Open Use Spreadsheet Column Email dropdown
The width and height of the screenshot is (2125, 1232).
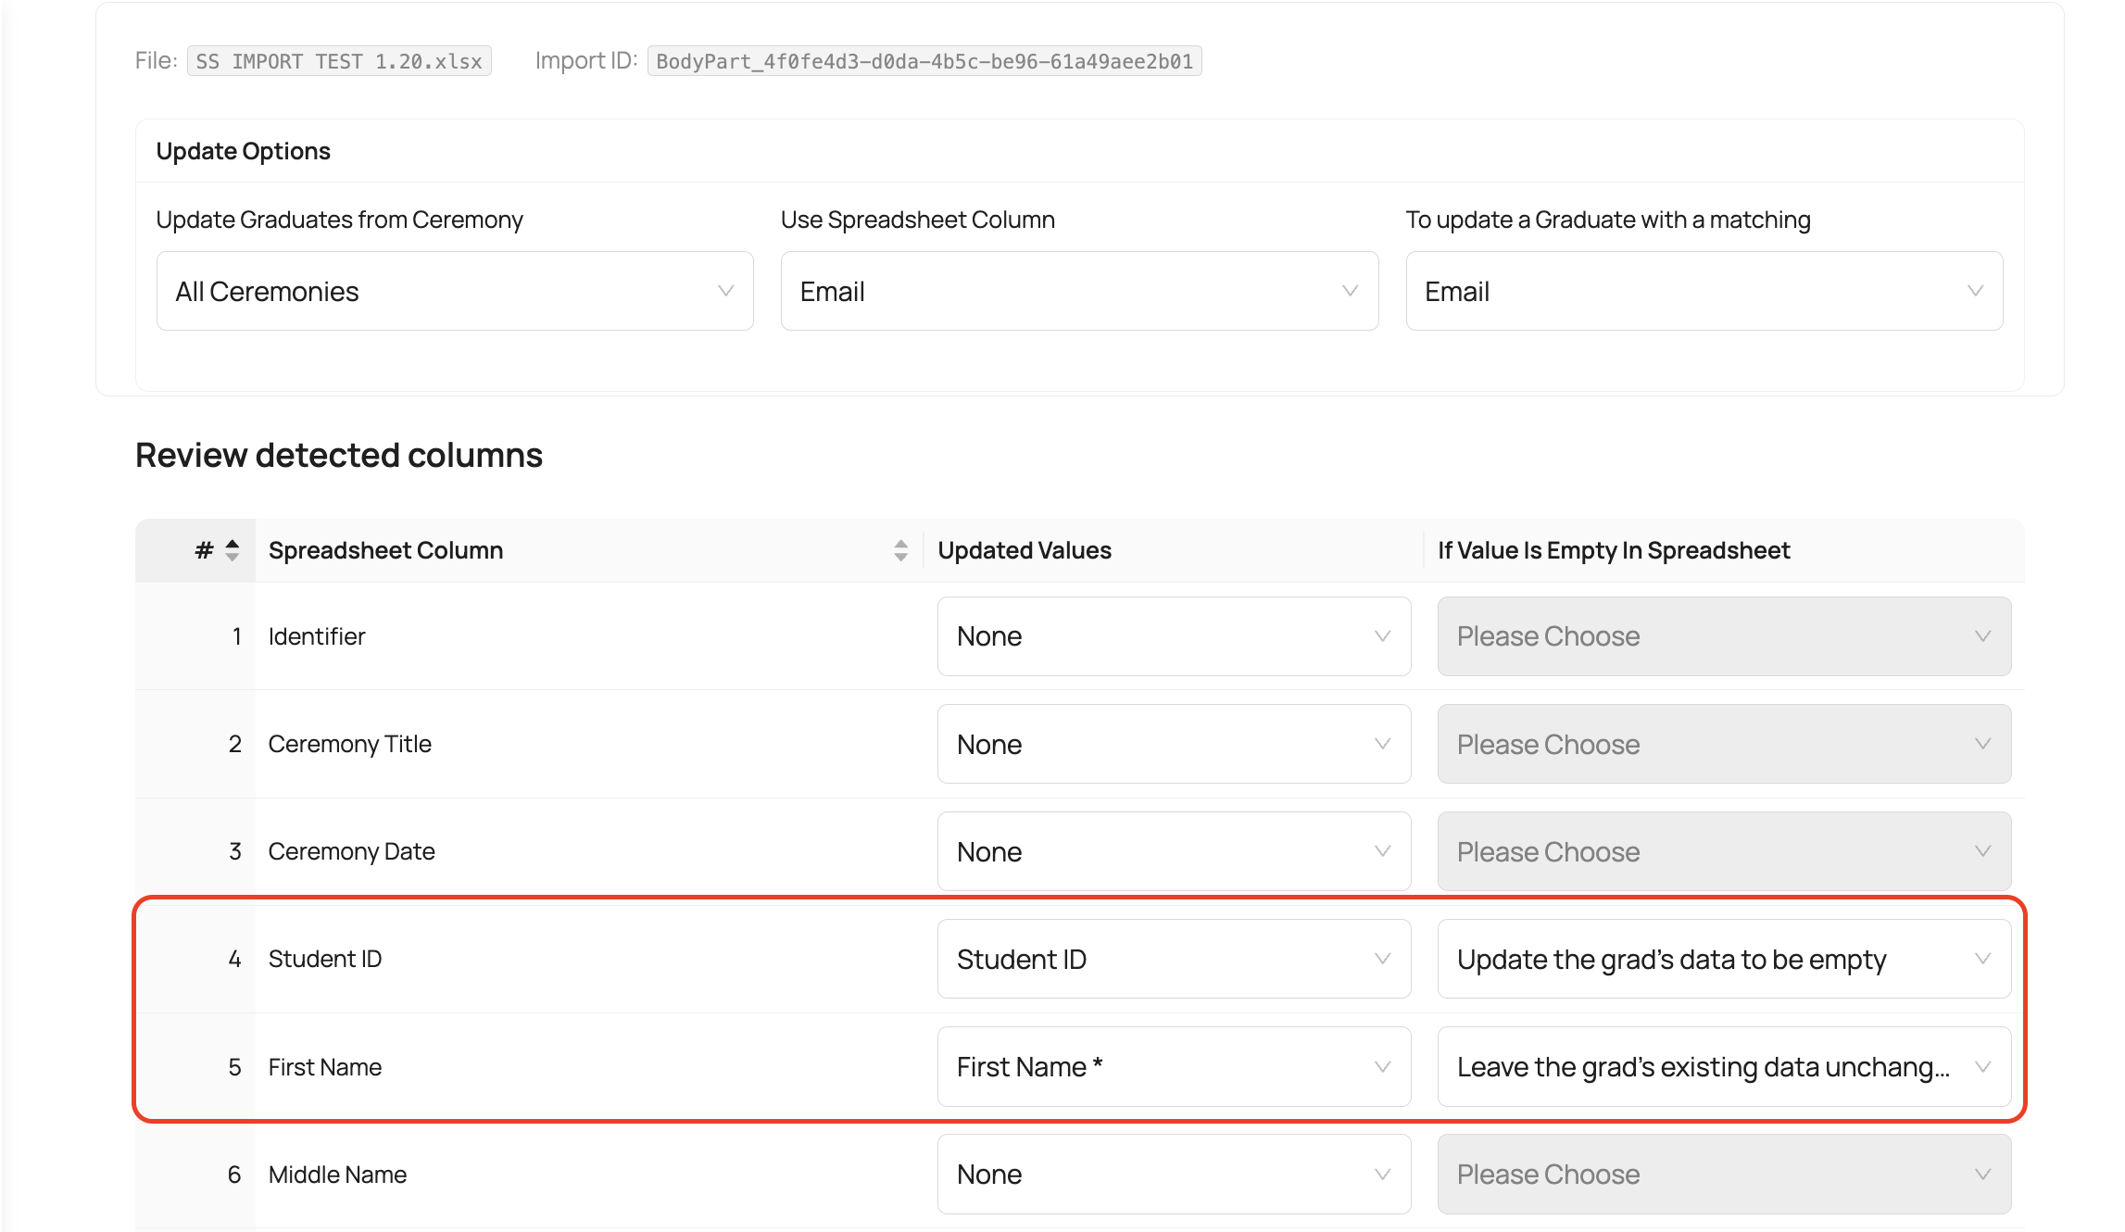click(1078, 291)
